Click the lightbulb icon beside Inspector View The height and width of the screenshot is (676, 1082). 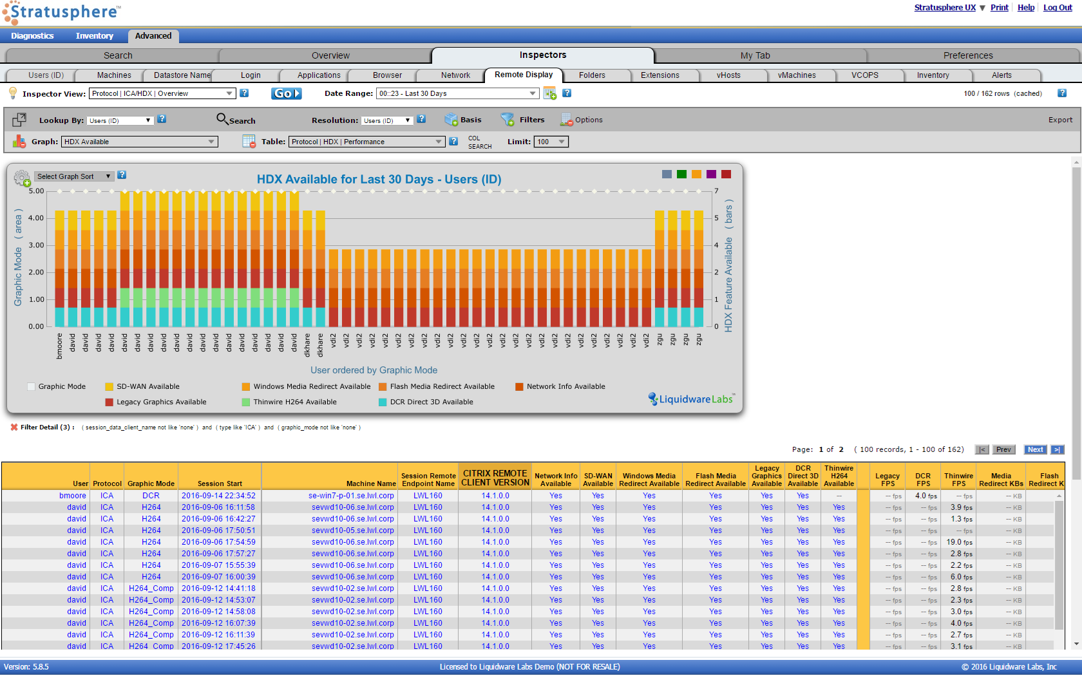pos(12,93)
